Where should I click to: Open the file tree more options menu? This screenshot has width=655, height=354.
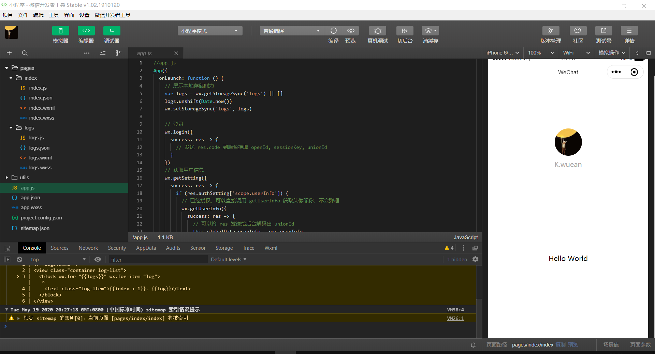pyautogui.click(x=87, y=53)
